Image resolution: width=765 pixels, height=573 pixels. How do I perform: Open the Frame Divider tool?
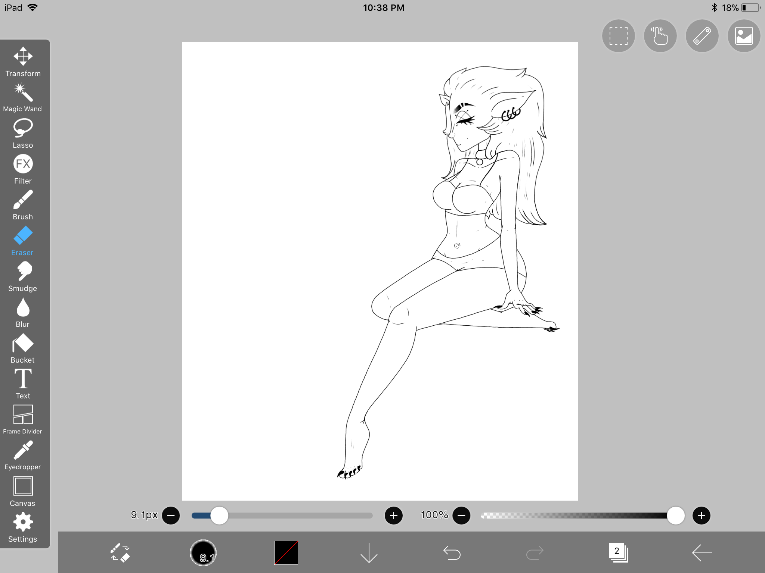(23, 420)
